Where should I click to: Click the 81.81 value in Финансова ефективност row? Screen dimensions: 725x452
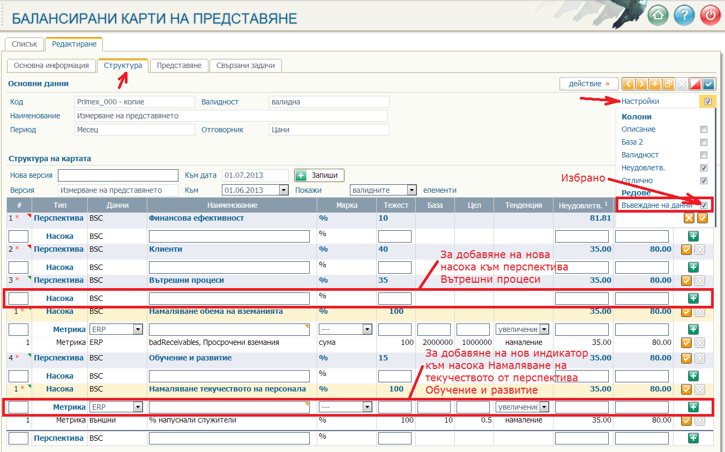600,218
